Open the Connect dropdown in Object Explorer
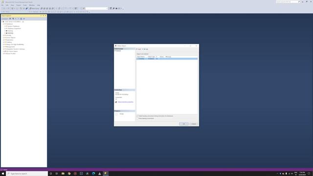The width and height of the screenshot is (313, 176). tap(5, 19)
